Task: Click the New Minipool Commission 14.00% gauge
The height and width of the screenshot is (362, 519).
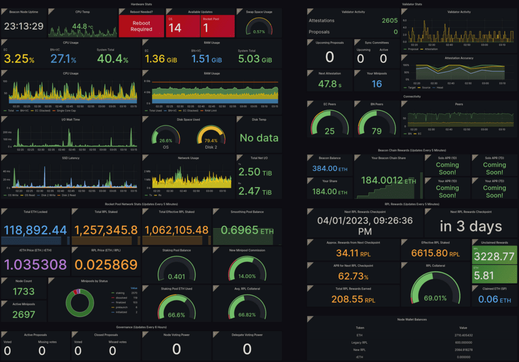Action: 247,269
